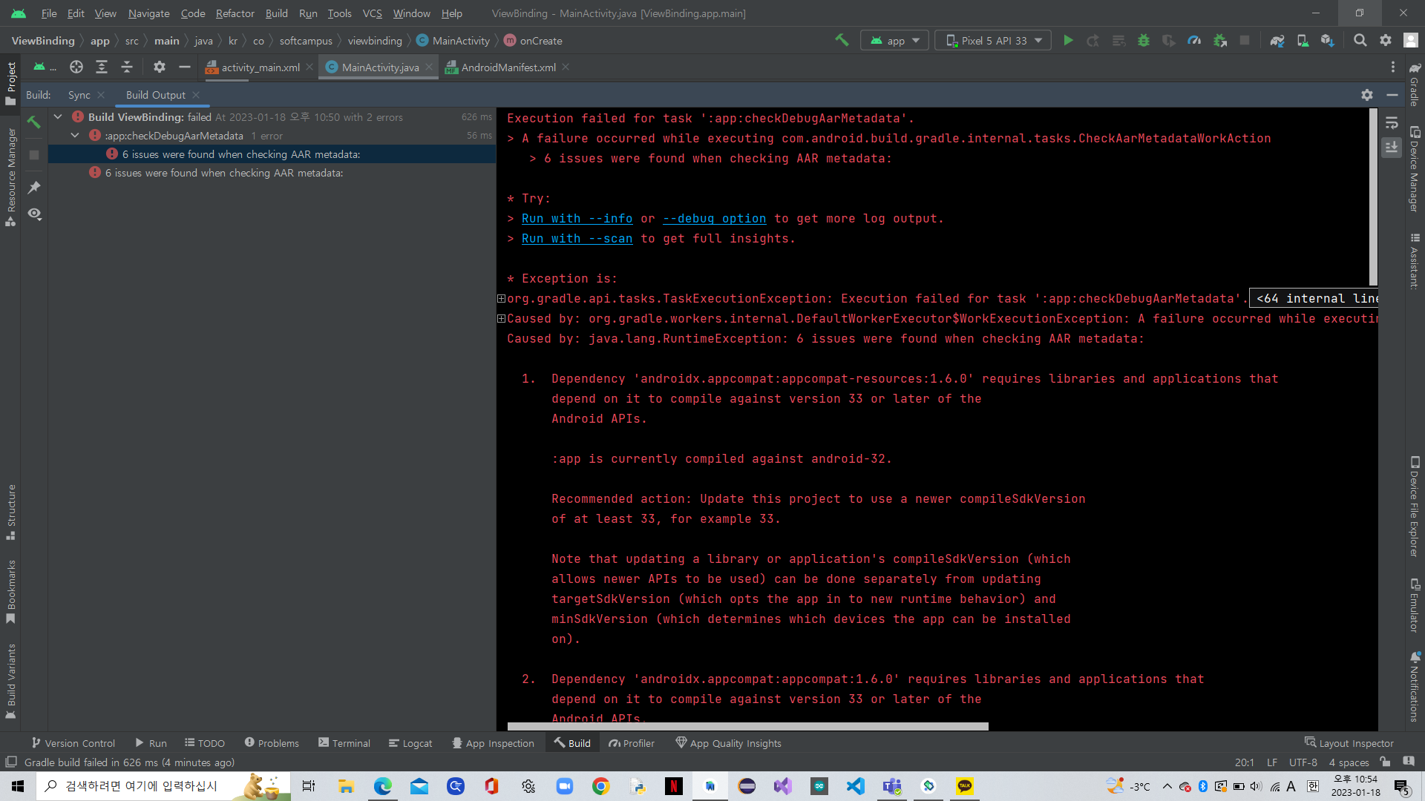This screenshot has width=1425, height=801.
Task: Open App Quality Insights tool window
Action: click(728, 743)
